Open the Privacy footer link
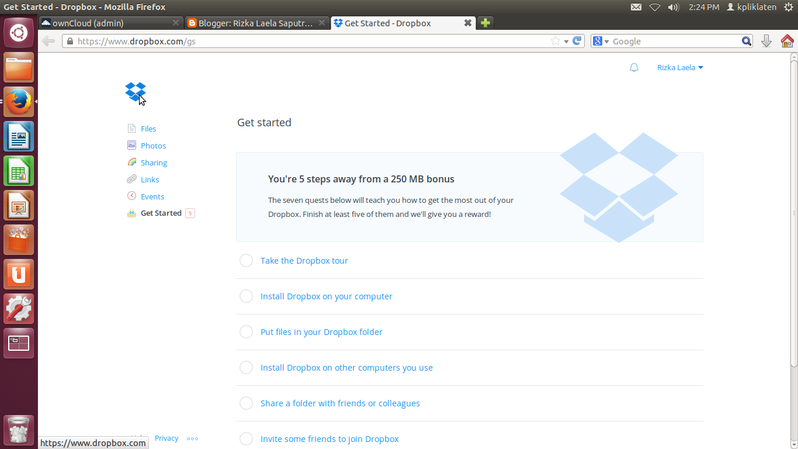 (166, 438)
